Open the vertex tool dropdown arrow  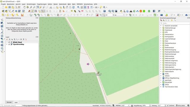[45, 11]
